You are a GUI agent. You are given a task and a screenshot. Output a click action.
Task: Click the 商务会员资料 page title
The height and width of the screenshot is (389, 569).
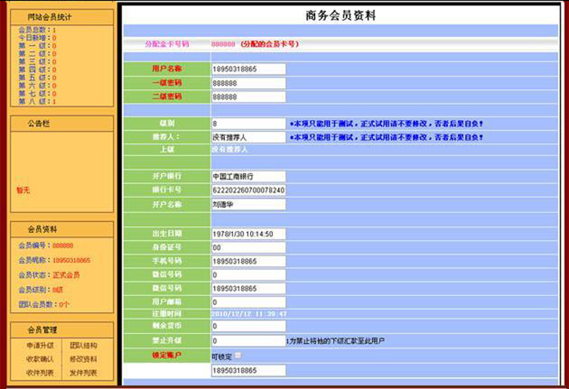tap(340, 15)
